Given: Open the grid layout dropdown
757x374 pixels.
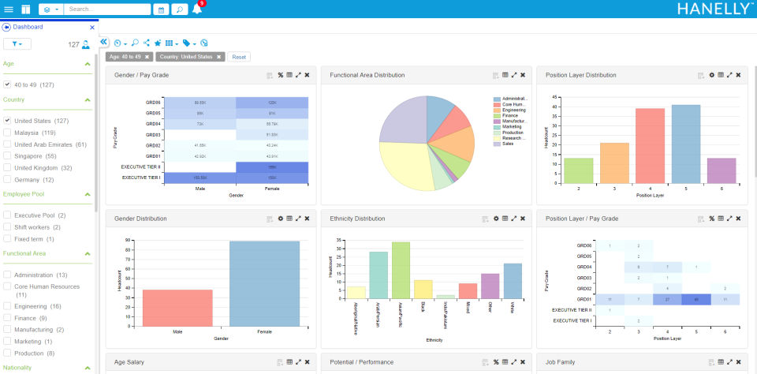Looking at the screenshot, I should coord(171,43).
